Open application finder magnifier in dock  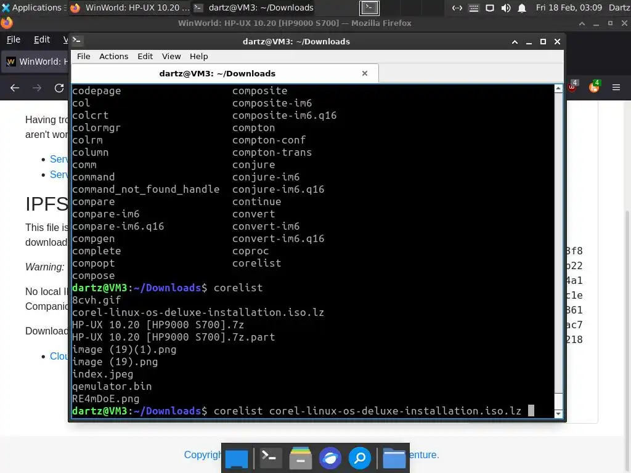pyautogui.click(x=359, y=458)
